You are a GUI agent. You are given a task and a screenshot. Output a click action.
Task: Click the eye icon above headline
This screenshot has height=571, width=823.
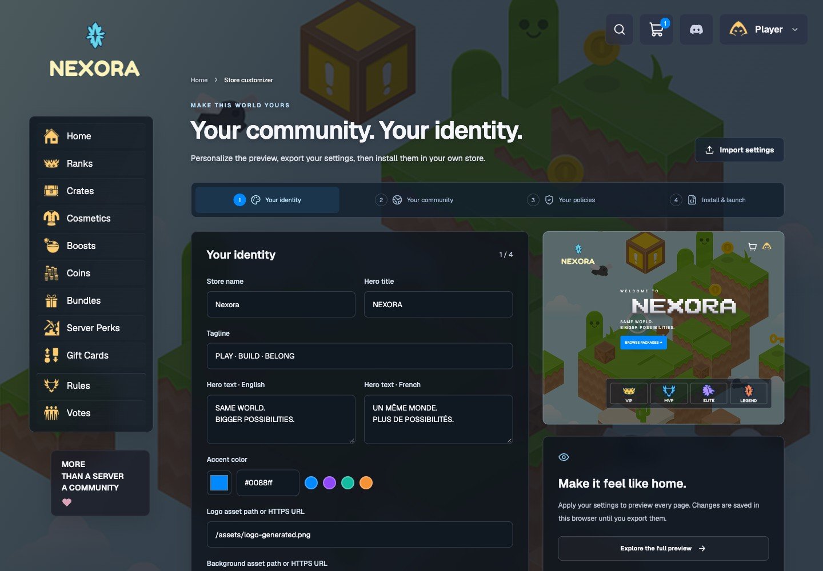(564, 457)
